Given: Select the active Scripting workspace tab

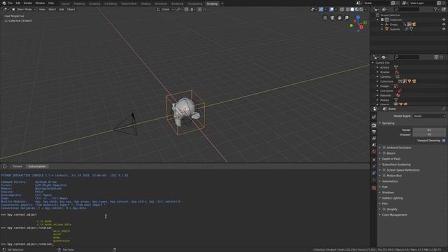Looking at the screenshot, I should [x=212, y=3].
